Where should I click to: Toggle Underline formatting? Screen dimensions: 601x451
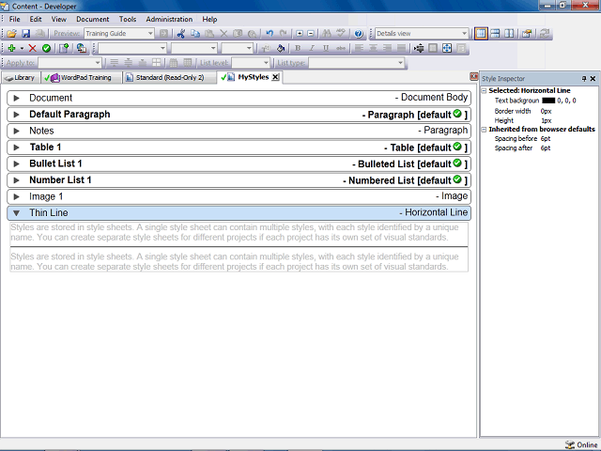[326, 48]
